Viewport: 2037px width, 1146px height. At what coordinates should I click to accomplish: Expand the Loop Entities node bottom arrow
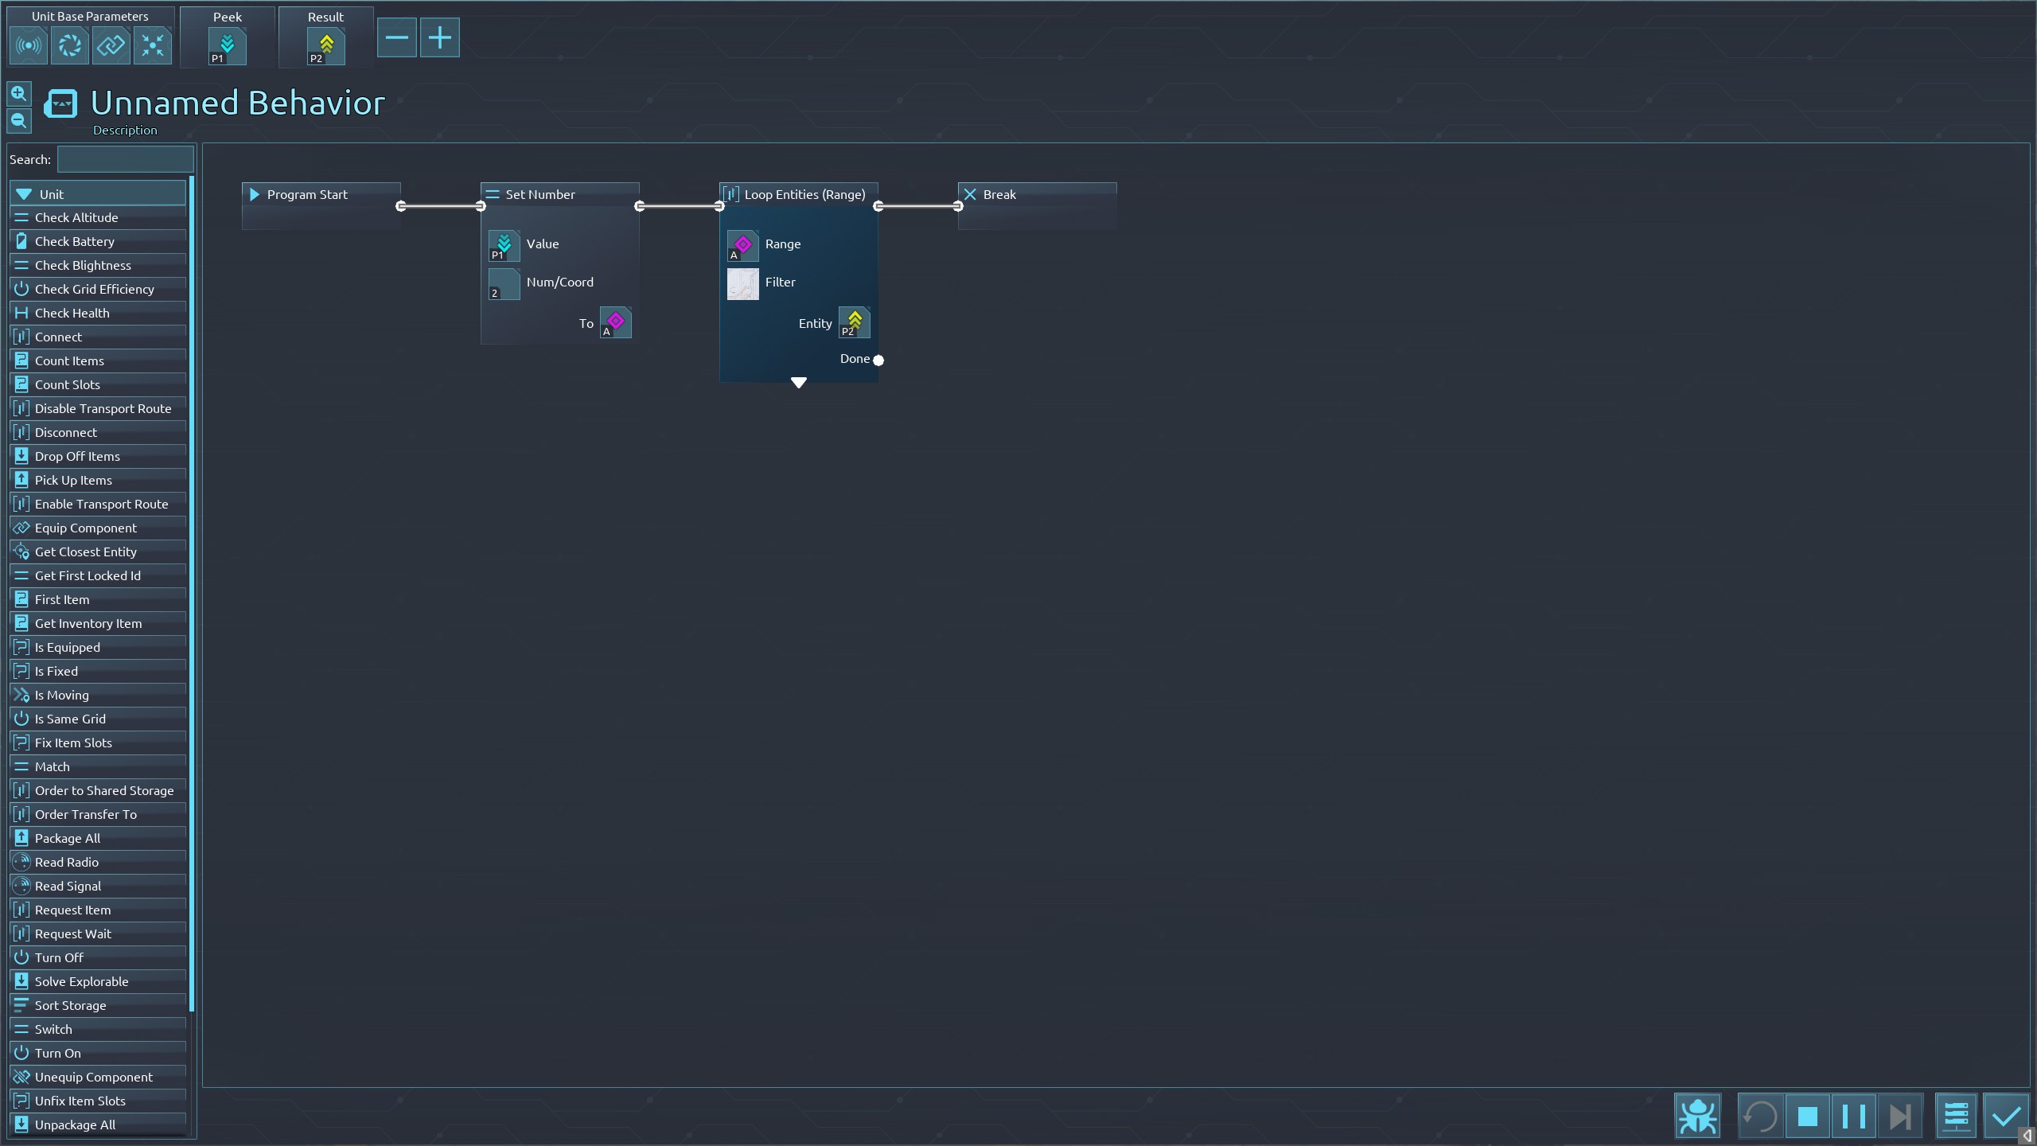799,383
